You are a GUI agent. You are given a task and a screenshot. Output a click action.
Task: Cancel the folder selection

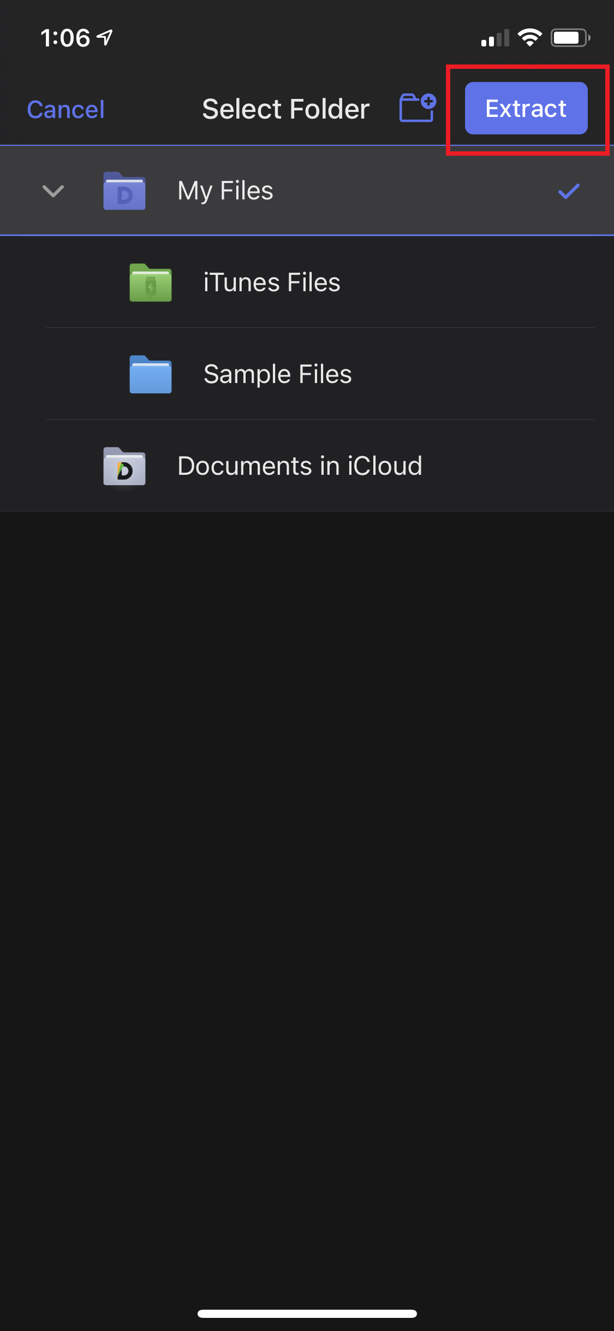(65, 109)
